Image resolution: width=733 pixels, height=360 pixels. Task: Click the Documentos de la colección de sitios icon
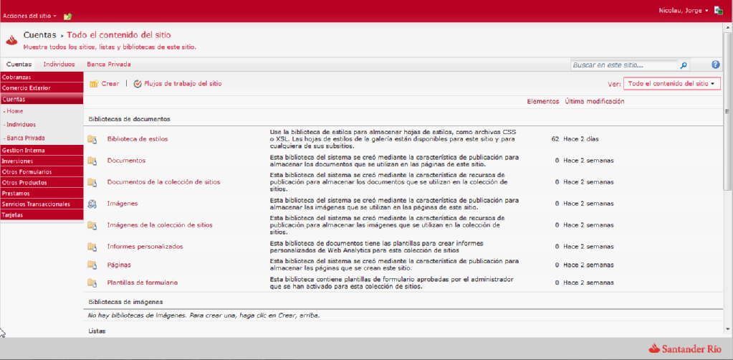(92, 182)
